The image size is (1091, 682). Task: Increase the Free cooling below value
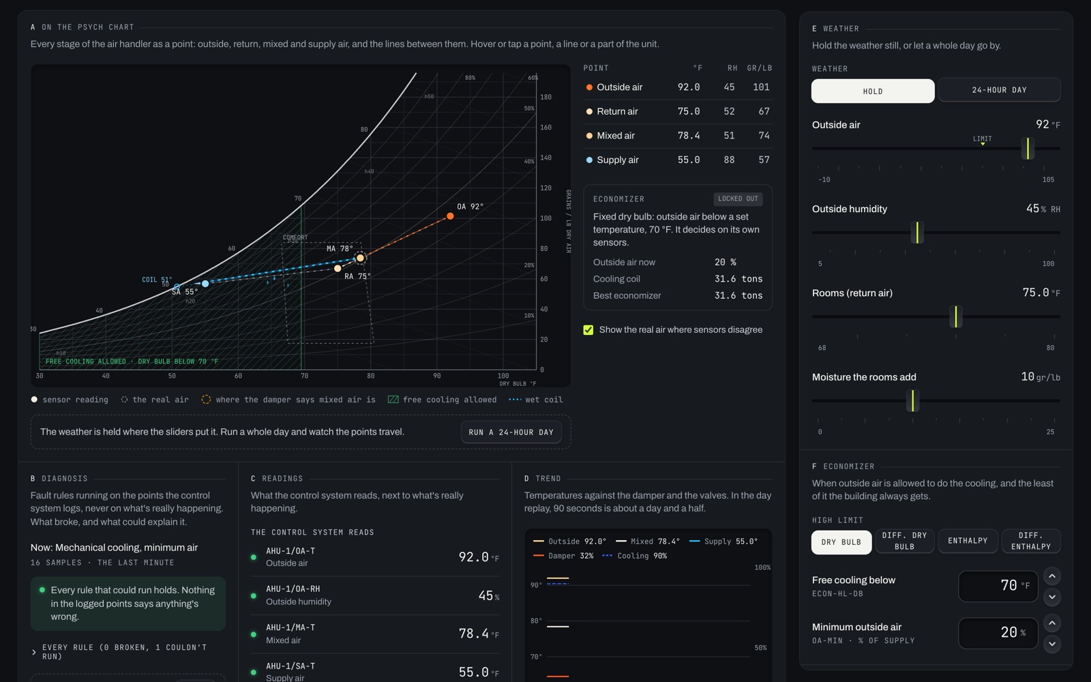[x=1052, y=576]
